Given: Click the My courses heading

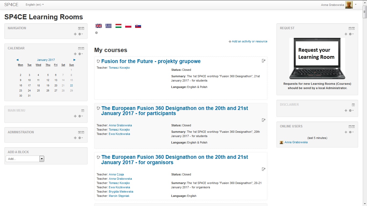Looking at the screenshot, I should (x=111, y=50).
